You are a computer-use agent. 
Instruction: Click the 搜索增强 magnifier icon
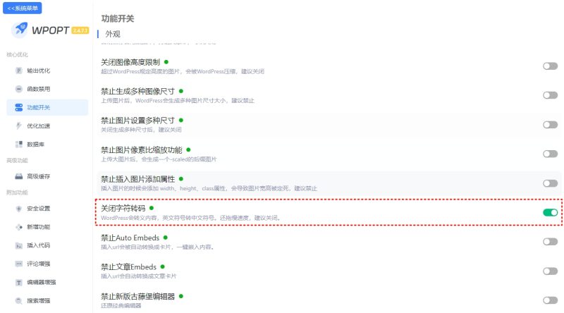19,300
